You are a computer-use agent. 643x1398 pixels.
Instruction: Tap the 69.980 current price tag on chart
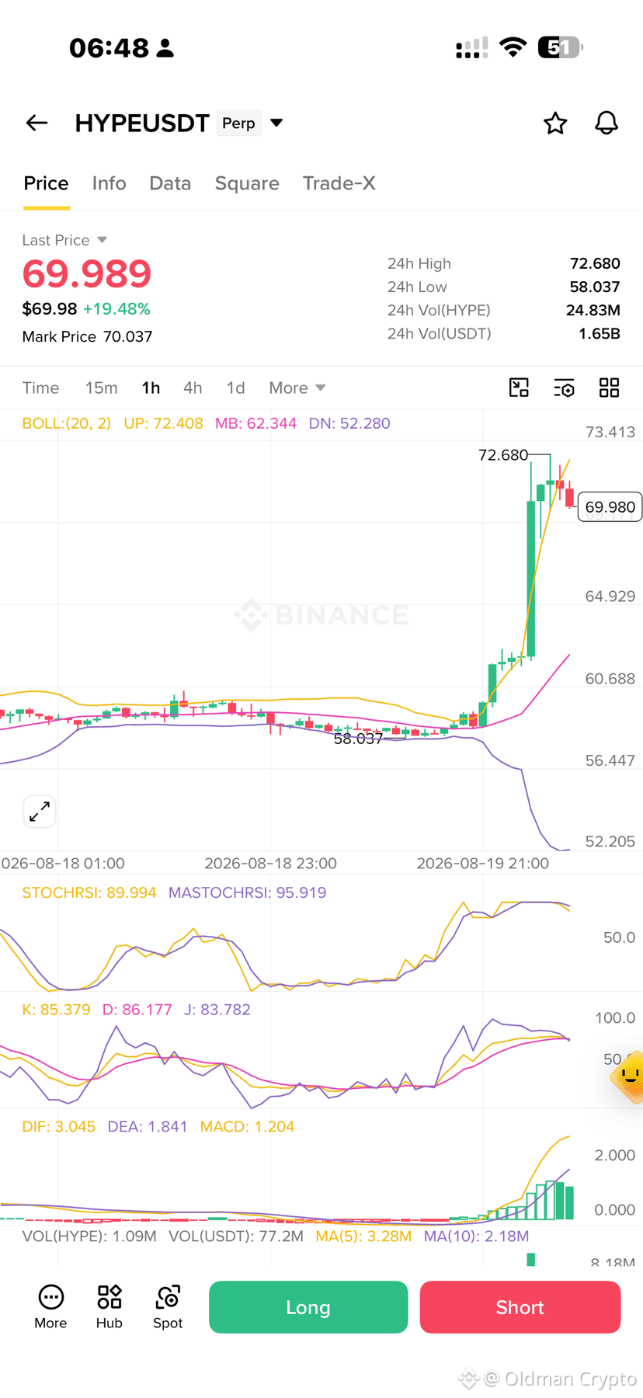click(x=610, y=507)
